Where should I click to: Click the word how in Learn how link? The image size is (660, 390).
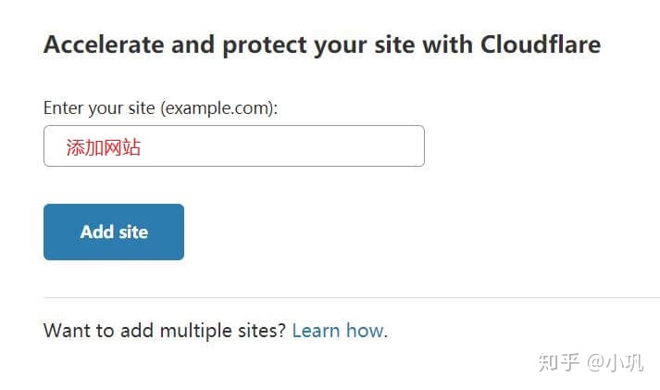(365, 331)
